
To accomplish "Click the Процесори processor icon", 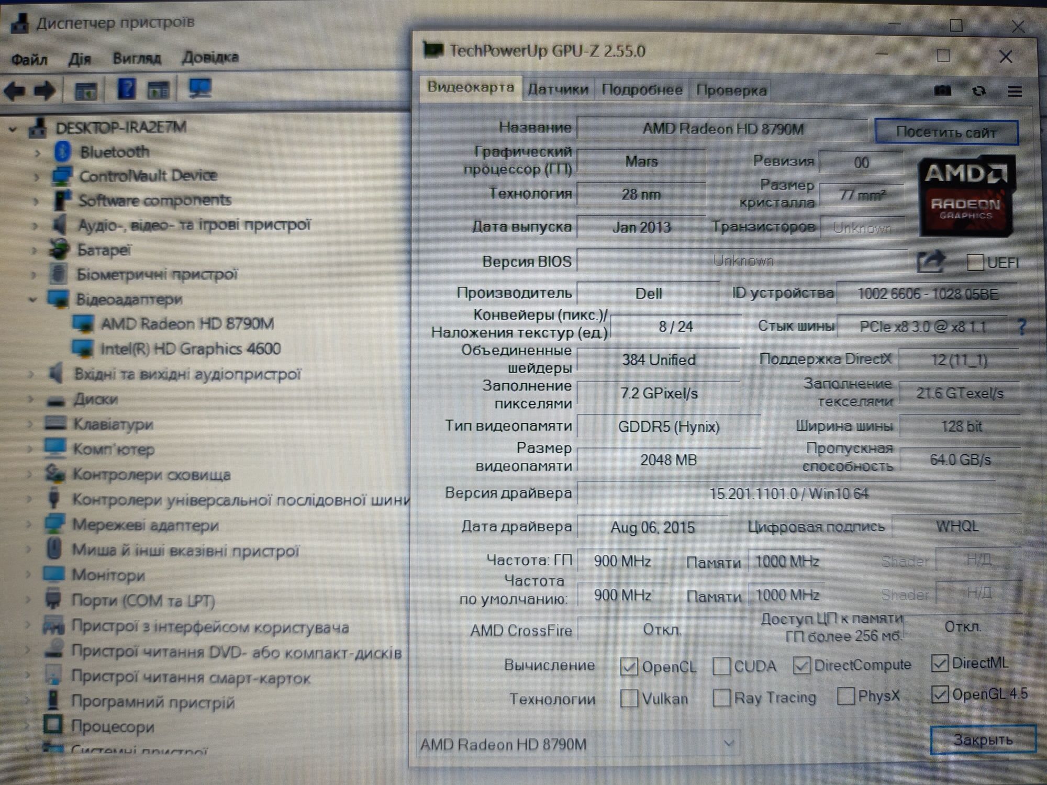I will (52, 725).
